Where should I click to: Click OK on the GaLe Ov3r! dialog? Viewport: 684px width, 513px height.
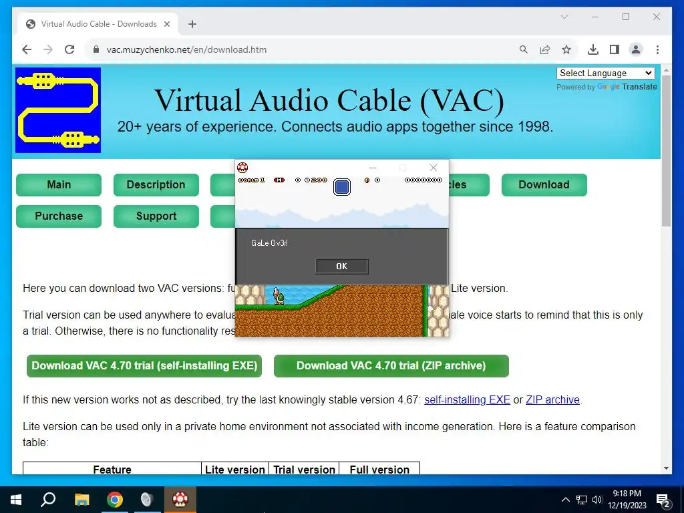coord(341,266)
